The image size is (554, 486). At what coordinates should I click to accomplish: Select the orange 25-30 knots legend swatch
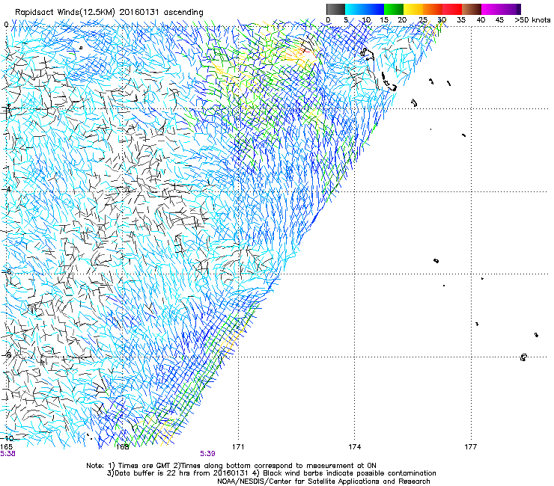(433, 9)
